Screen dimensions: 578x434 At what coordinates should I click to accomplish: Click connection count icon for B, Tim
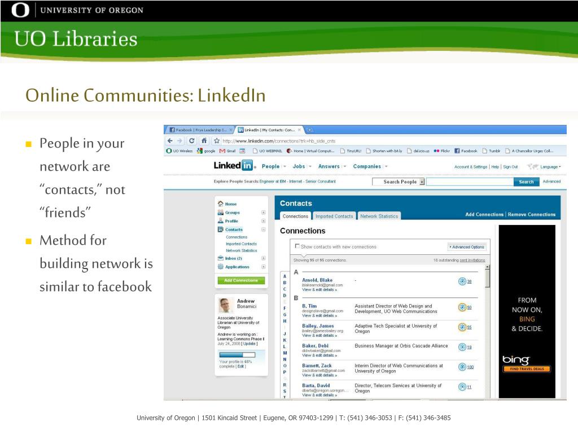(x=462, y=307)
